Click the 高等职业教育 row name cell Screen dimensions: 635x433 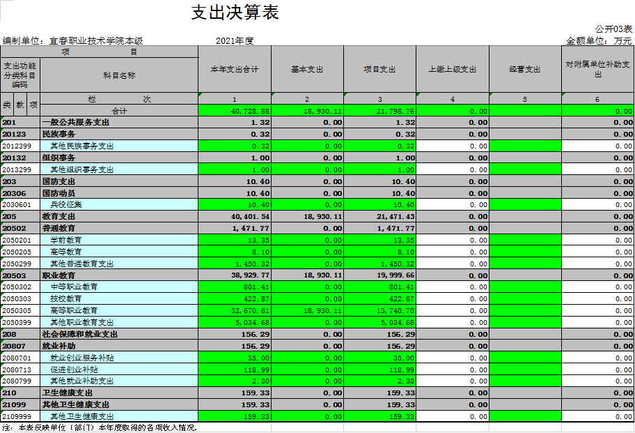pyautogui.click(x=119, y=310)
